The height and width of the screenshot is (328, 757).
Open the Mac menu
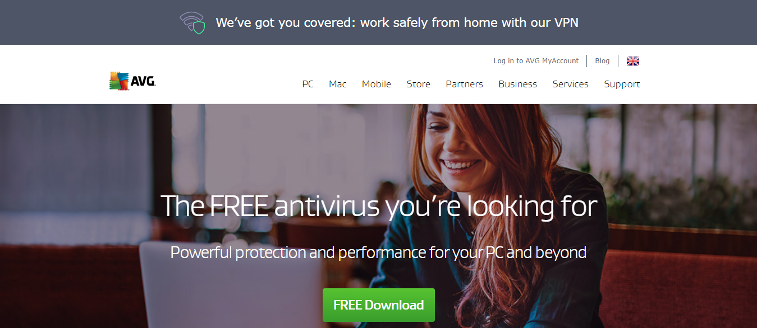coord(338,84)
